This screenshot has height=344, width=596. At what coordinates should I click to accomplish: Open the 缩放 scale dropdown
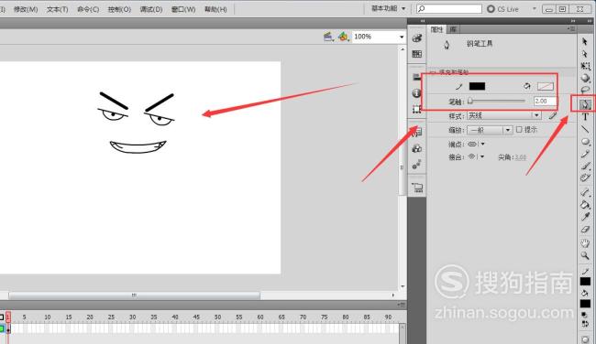[x=490, y=130]
